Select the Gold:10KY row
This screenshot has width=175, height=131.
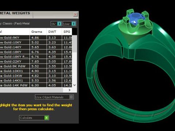click(36, 43)
